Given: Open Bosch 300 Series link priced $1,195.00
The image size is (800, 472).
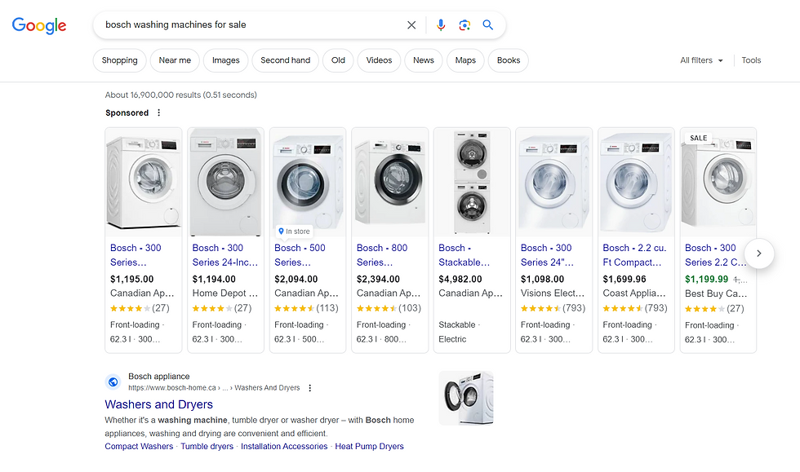Looking at the screenshot, I should click(136, 255).
